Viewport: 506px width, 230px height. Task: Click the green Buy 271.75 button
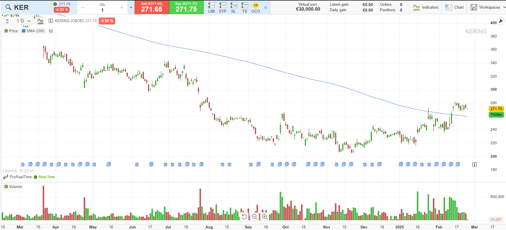tap(186, 7)
